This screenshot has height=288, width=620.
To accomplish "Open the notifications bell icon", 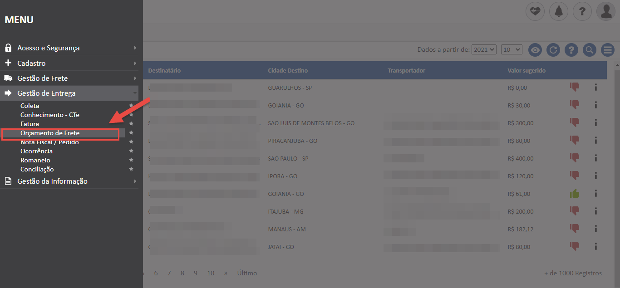I will click(x=558, y=11).
